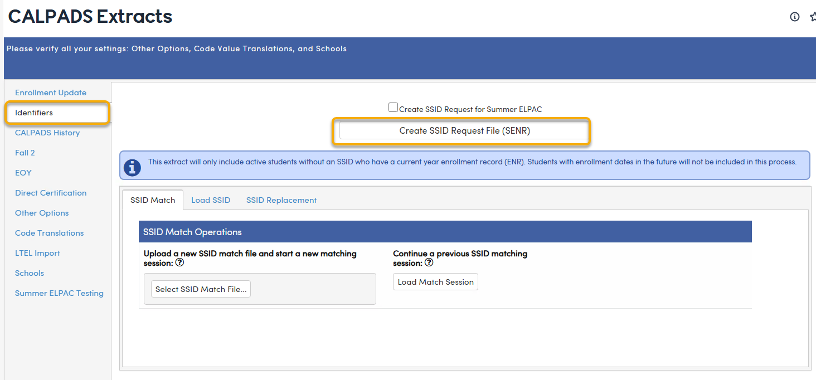Open the EOY sidebar item
Image resolution: width=816 pixels, height=380 pixels.
23,173
